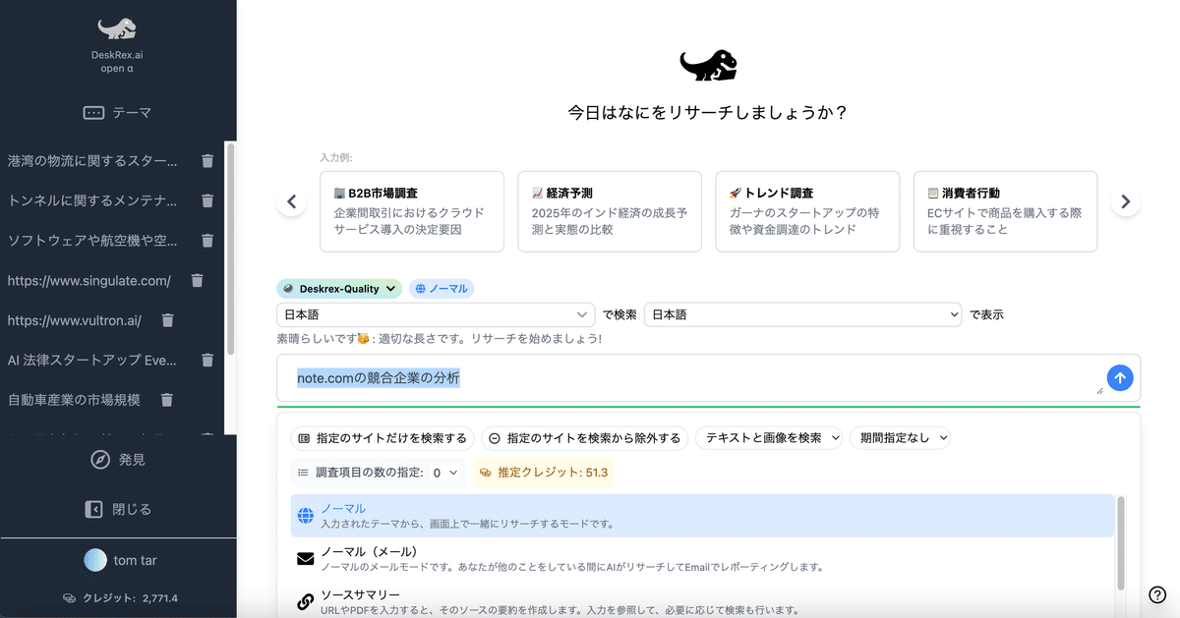This screenshot has width=1180, height=618.
Task: Delete the 自動車産業の市場規模 theme
Action: (166, 400)
